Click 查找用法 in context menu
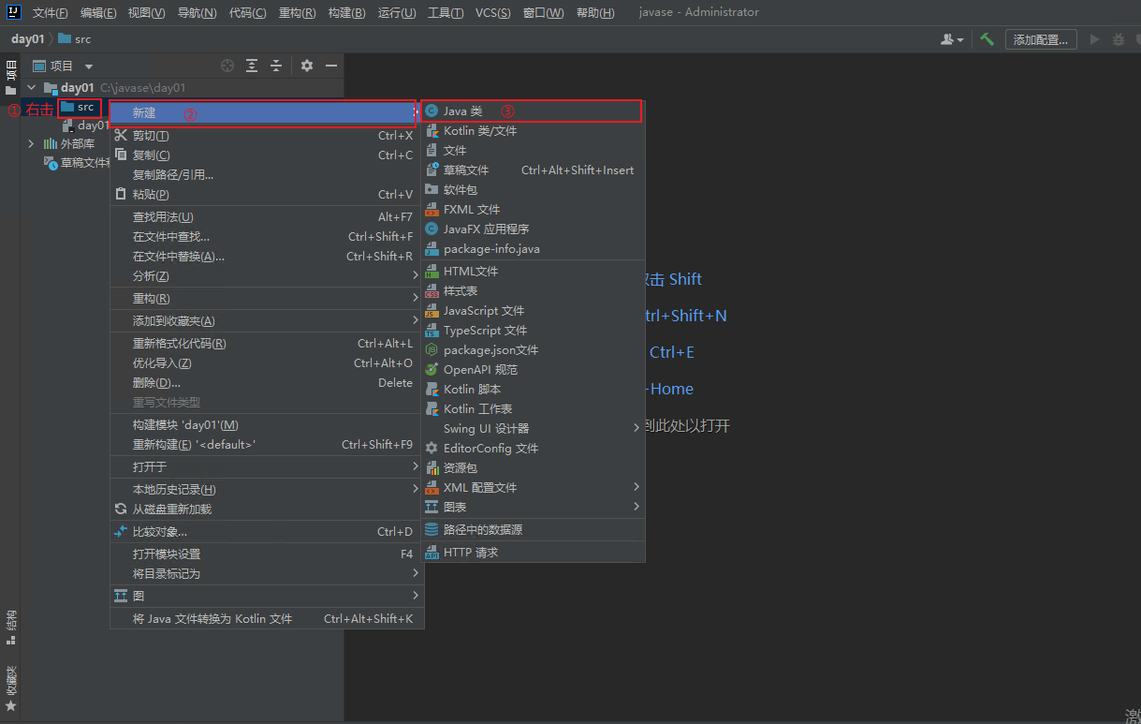This screenshot has height=724, width=1141. click(267, 216)
